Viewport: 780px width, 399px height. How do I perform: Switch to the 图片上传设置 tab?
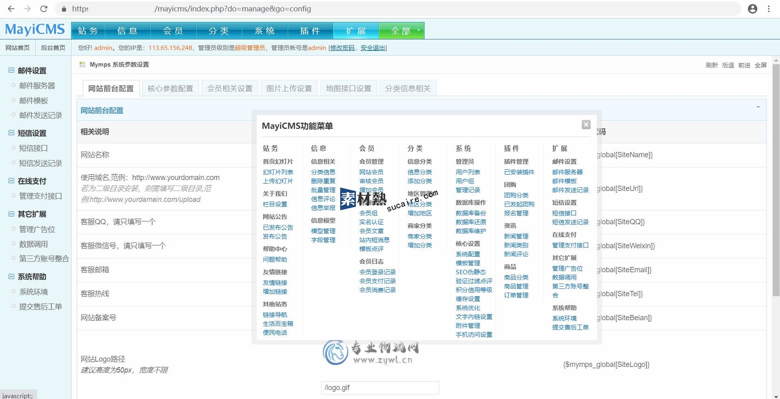(289, 88)
